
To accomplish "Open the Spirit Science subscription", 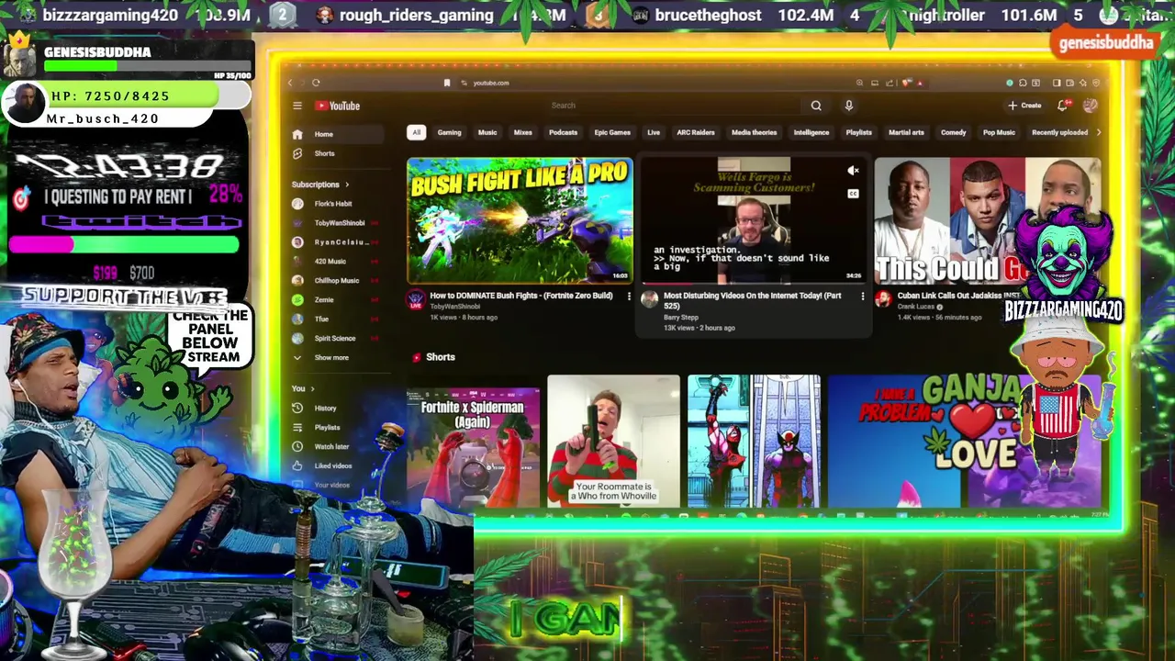I will [x=335, y=338].
